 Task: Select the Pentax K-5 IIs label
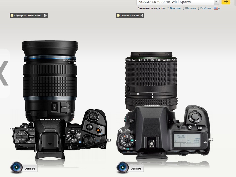[130, 16]
